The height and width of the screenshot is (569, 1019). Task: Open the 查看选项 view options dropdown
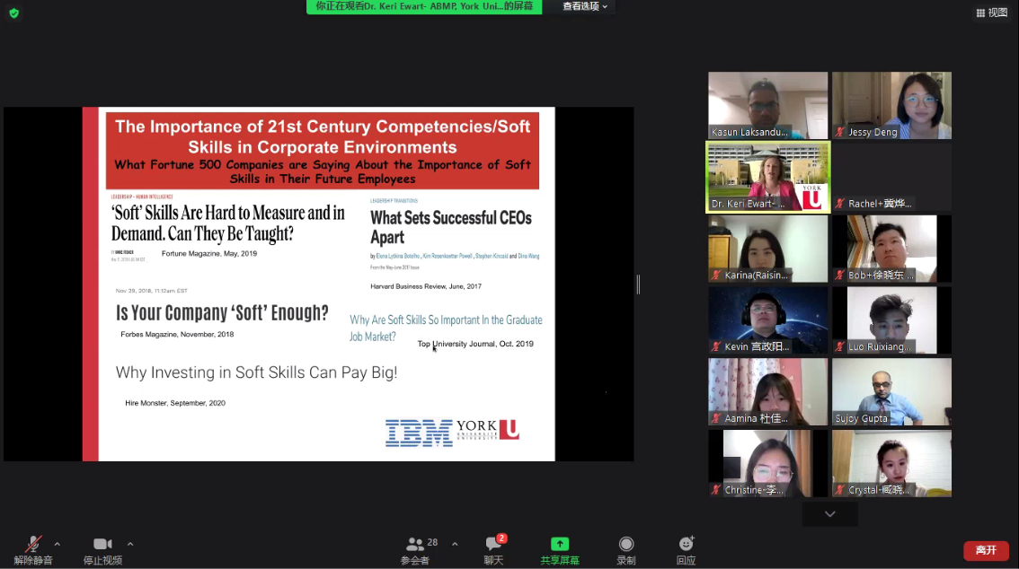click(x=585, y=6)
